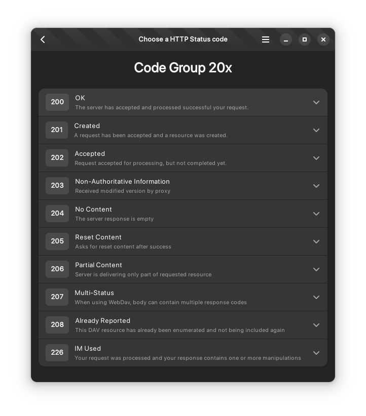Click "Asks for reset content after success"

coord(123,247)
